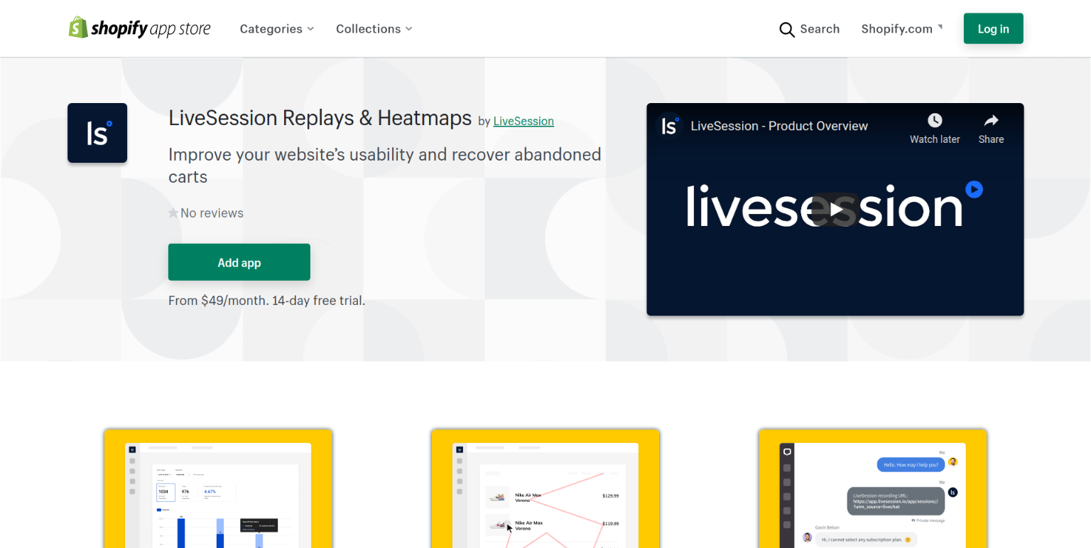Open the analytics dashboard screenshot thumbnail
The width and height of the screenshot is (1091, 548).
[218, 490]
